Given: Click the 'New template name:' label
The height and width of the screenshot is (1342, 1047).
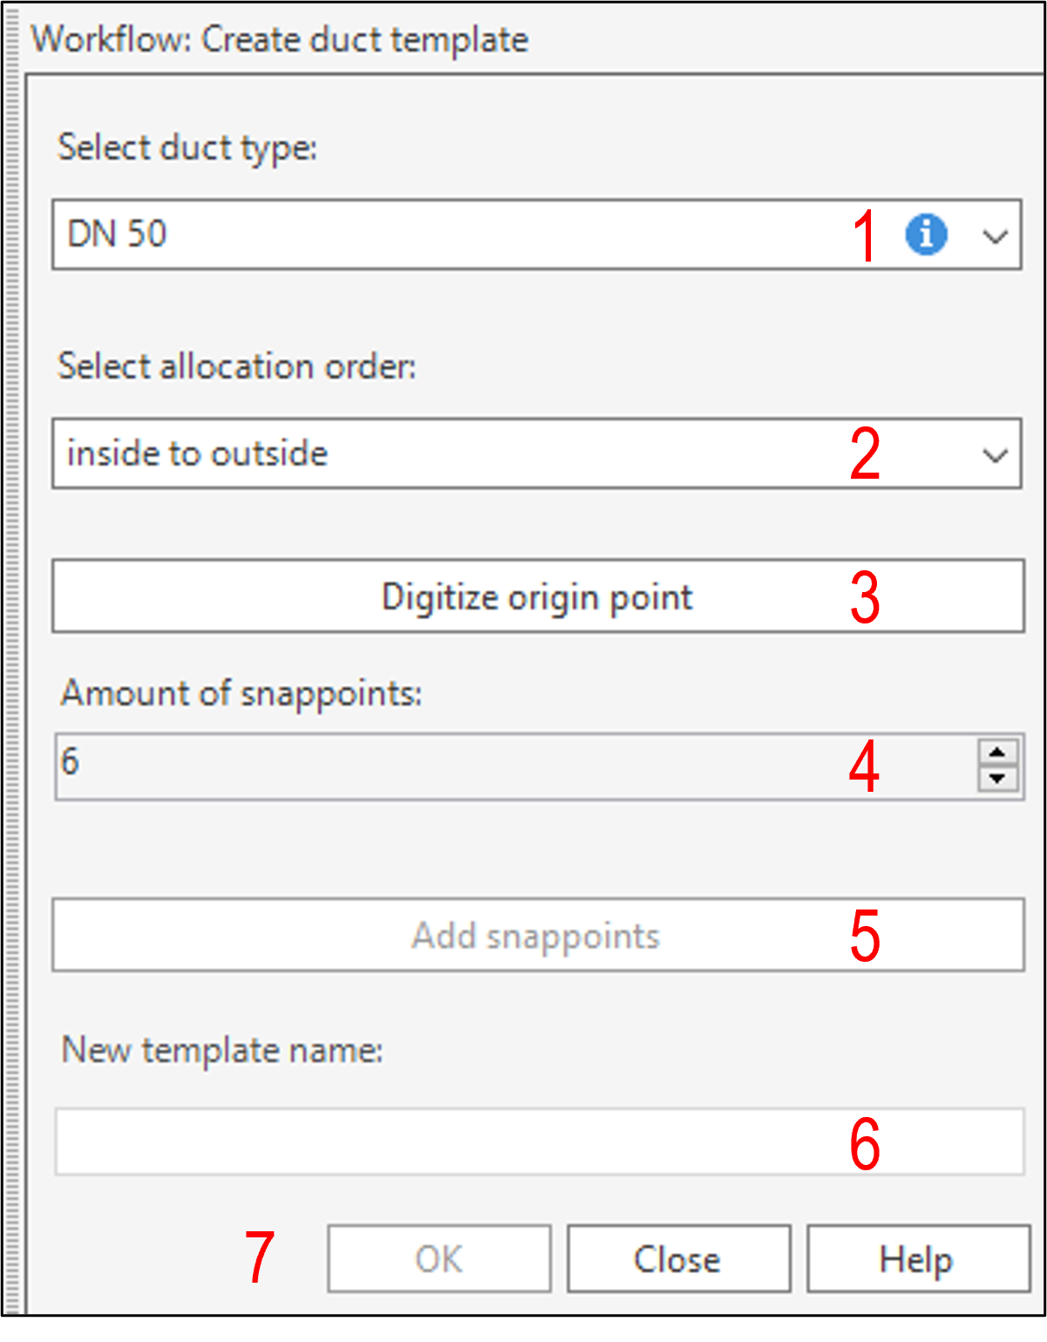Looking at the screenshot, I should [222, 1050].
